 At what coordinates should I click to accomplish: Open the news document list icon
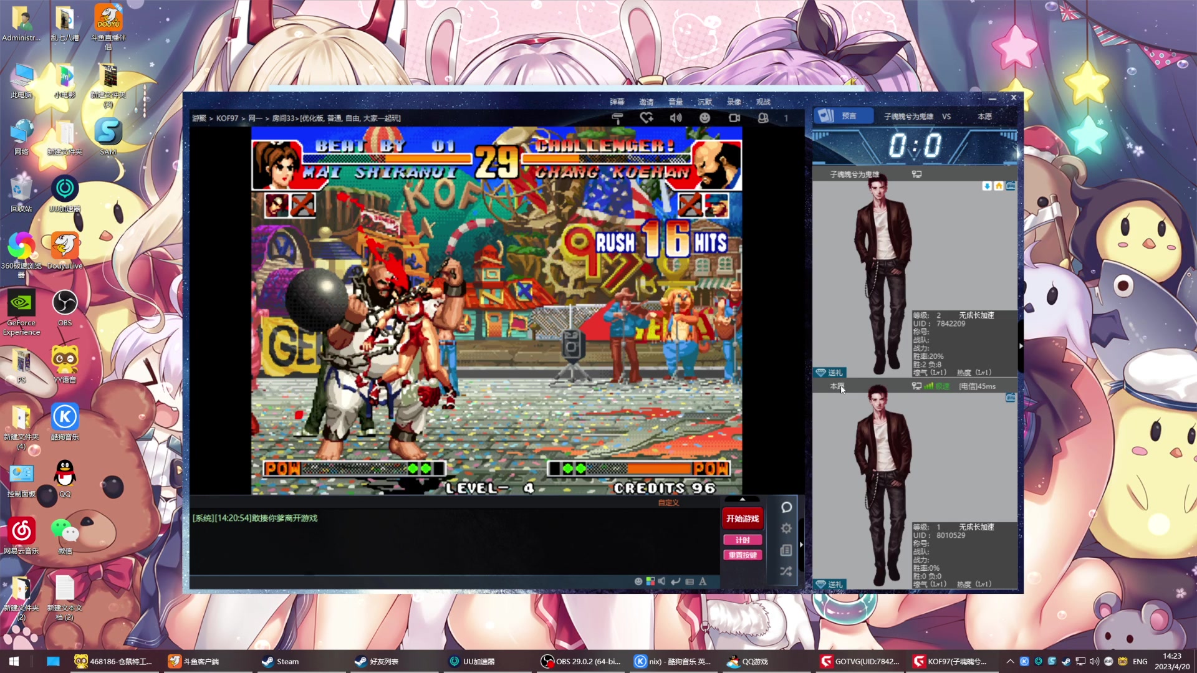click(x=786, y=550)
